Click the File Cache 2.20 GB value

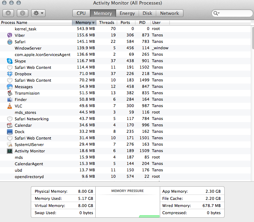[213, 198]
